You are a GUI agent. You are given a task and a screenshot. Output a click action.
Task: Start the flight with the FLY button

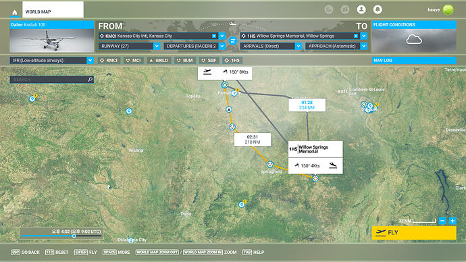[x=414, y=232]
